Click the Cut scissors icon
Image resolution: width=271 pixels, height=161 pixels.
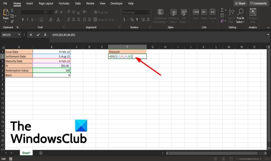[12, 10]
